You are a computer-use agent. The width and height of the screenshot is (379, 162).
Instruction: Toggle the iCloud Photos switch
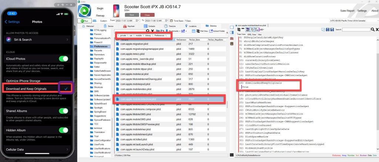click(64, 58)
